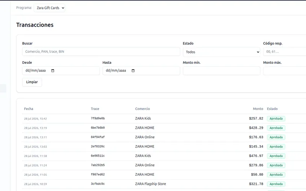This screenshot has height=191, width=306.
Task: Click the Monto mín. input field
Action: pos(221,71)
